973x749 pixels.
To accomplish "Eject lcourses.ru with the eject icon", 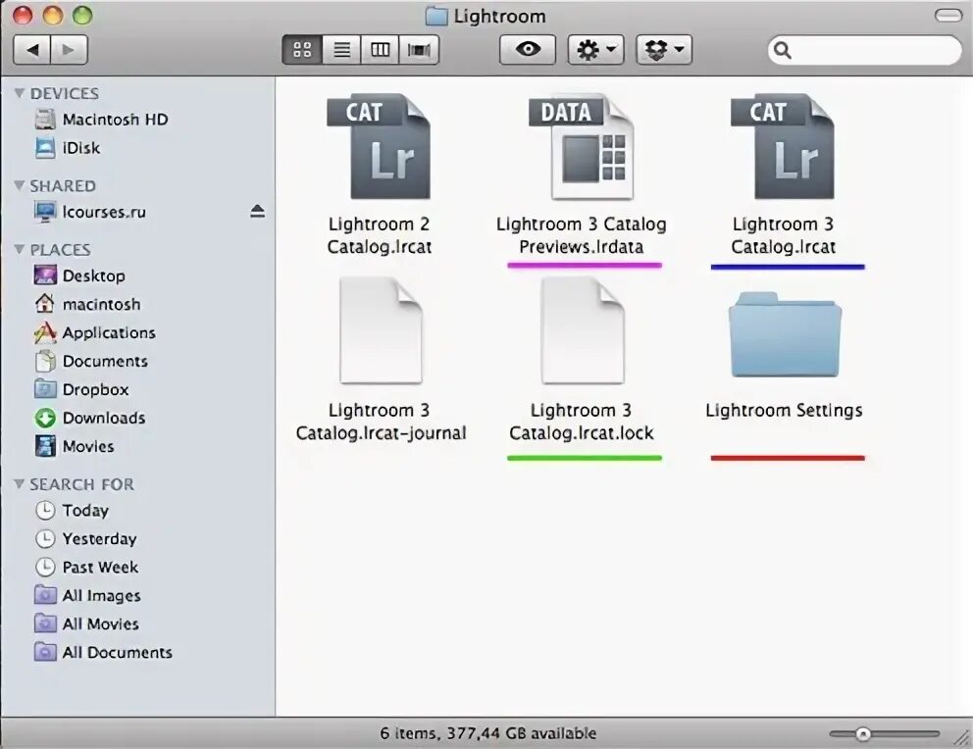I will 258,212.
